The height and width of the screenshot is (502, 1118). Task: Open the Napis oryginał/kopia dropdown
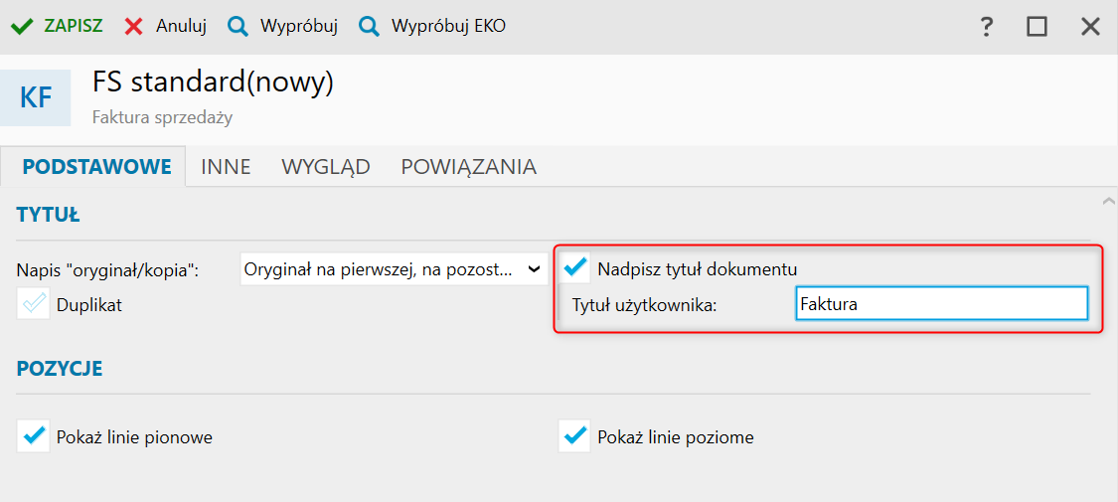click(x=394, y=268)
